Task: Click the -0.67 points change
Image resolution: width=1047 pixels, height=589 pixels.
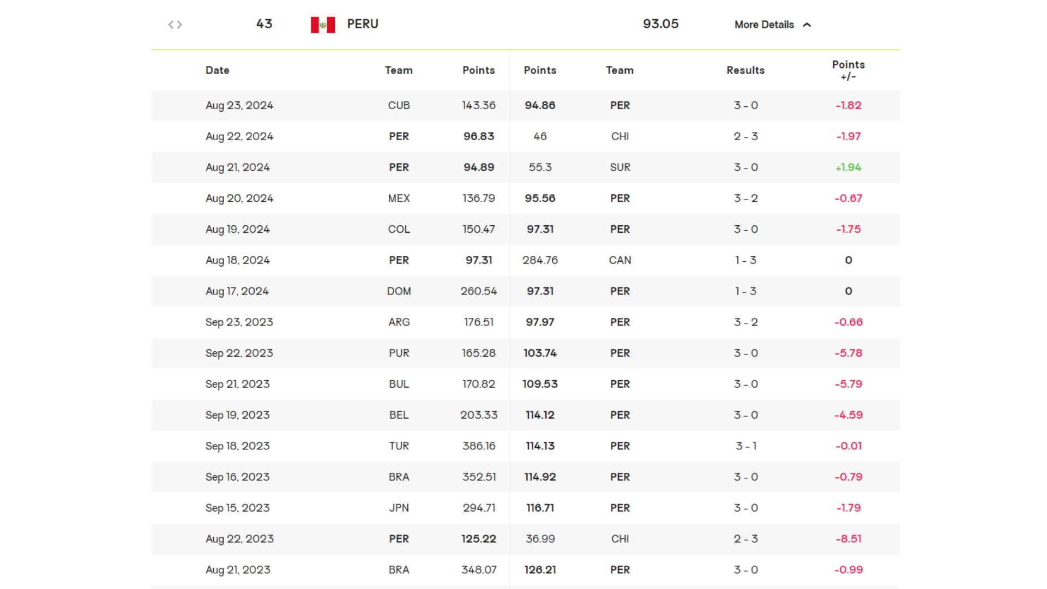Action: click(x=849, y=199)
